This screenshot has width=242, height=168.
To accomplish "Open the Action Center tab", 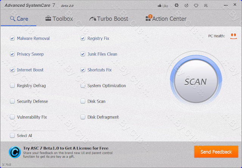I will coord(166,19).
